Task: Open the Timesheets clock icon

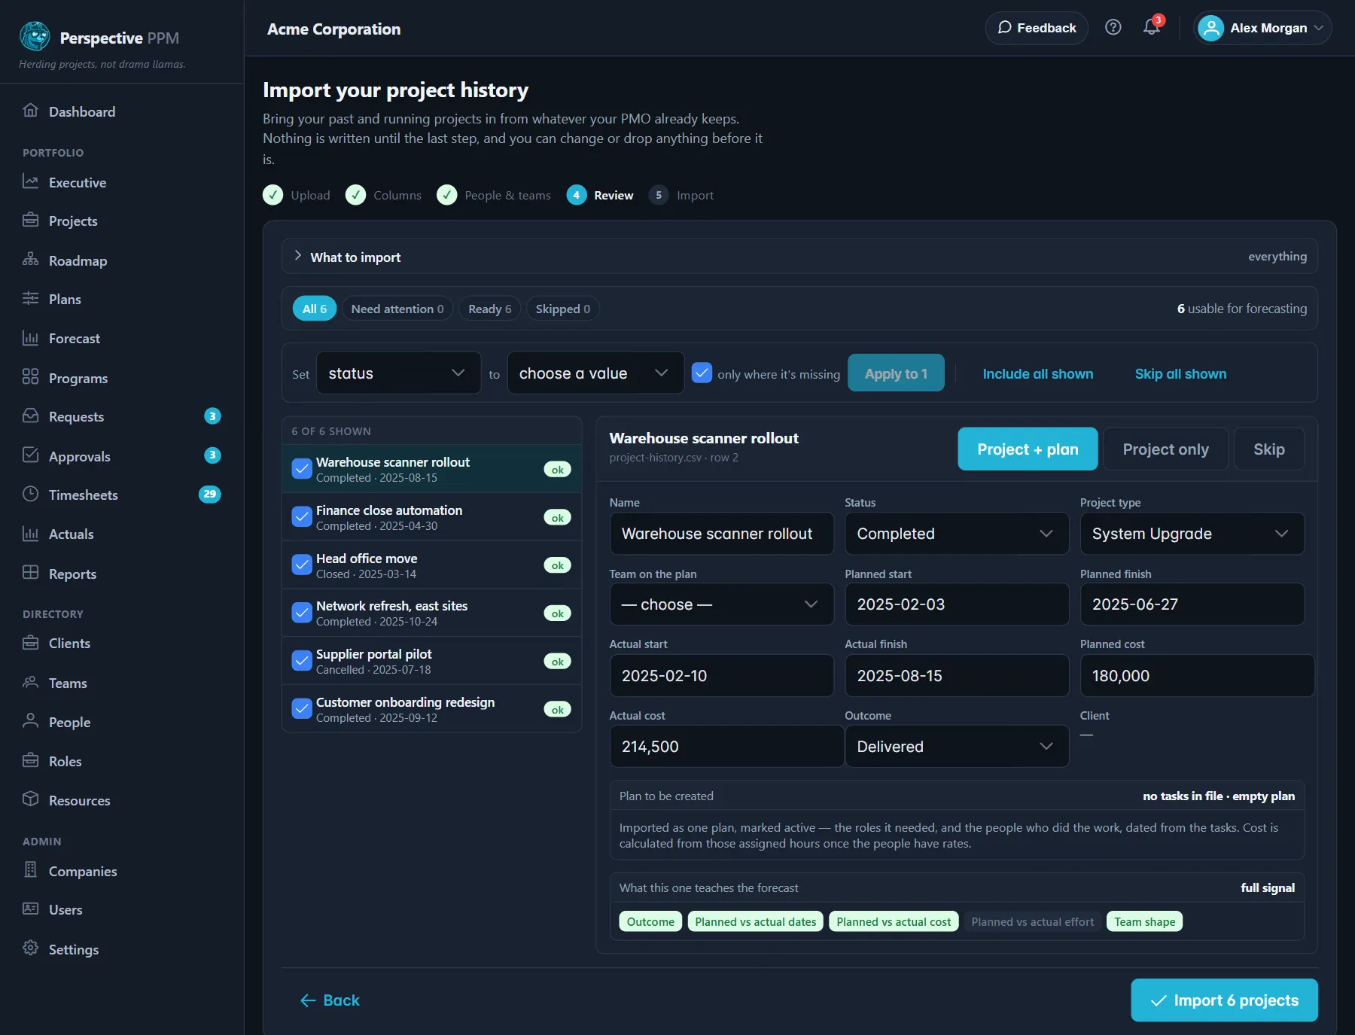Action: tap(30, 494)
